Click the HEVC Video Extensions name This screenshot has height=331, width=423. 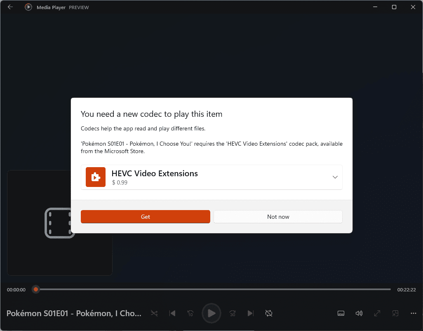click(155, 173)
